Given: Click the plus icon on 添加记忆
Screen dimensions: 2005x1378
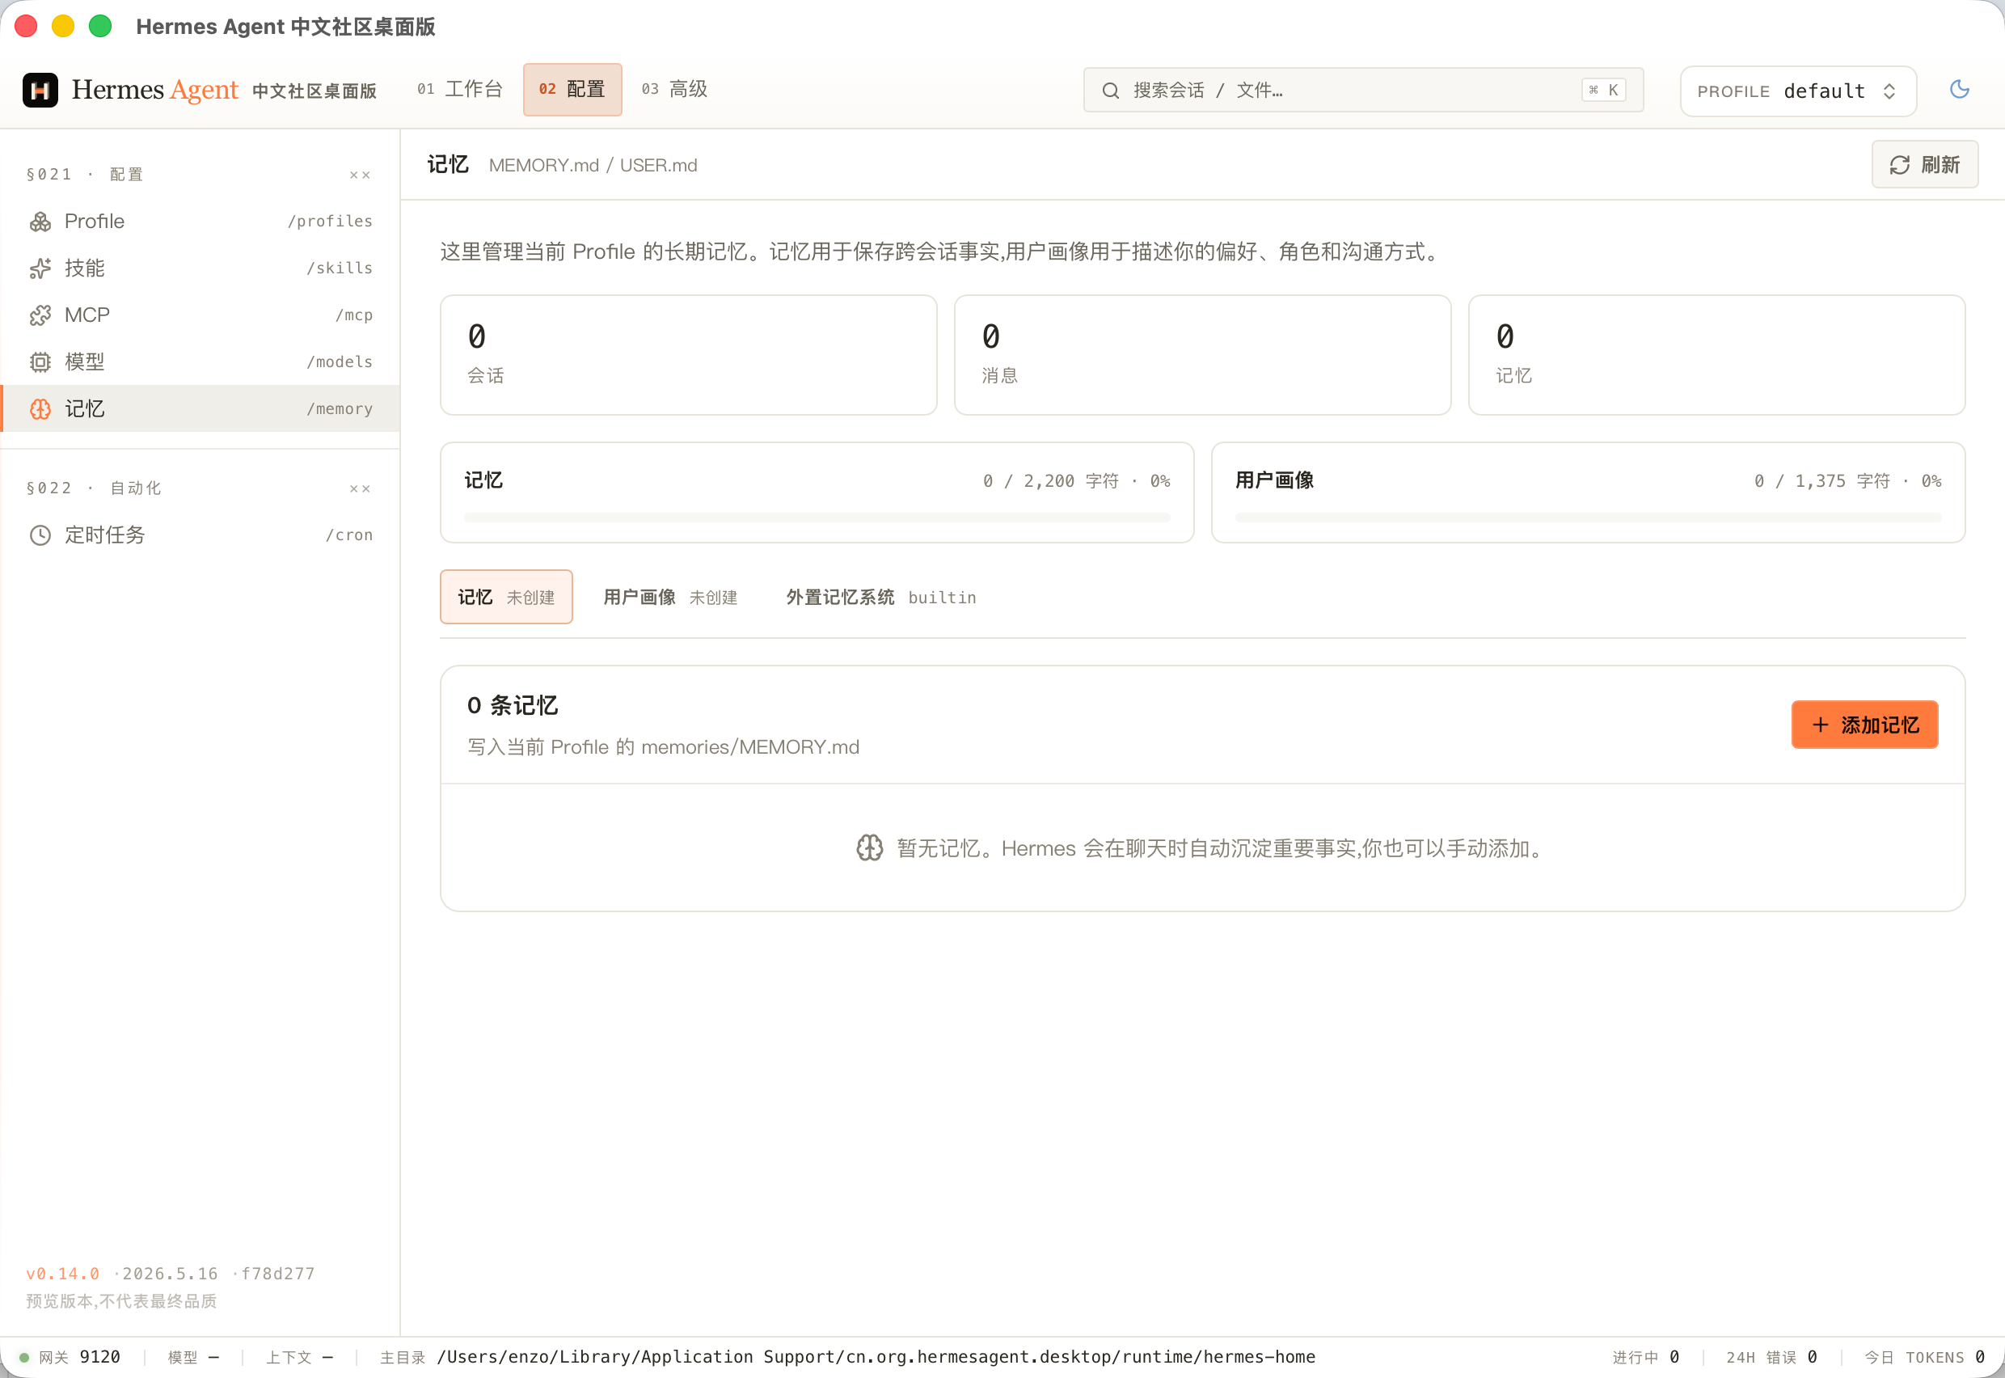Looking at the screenshot, I should 1821,725.
